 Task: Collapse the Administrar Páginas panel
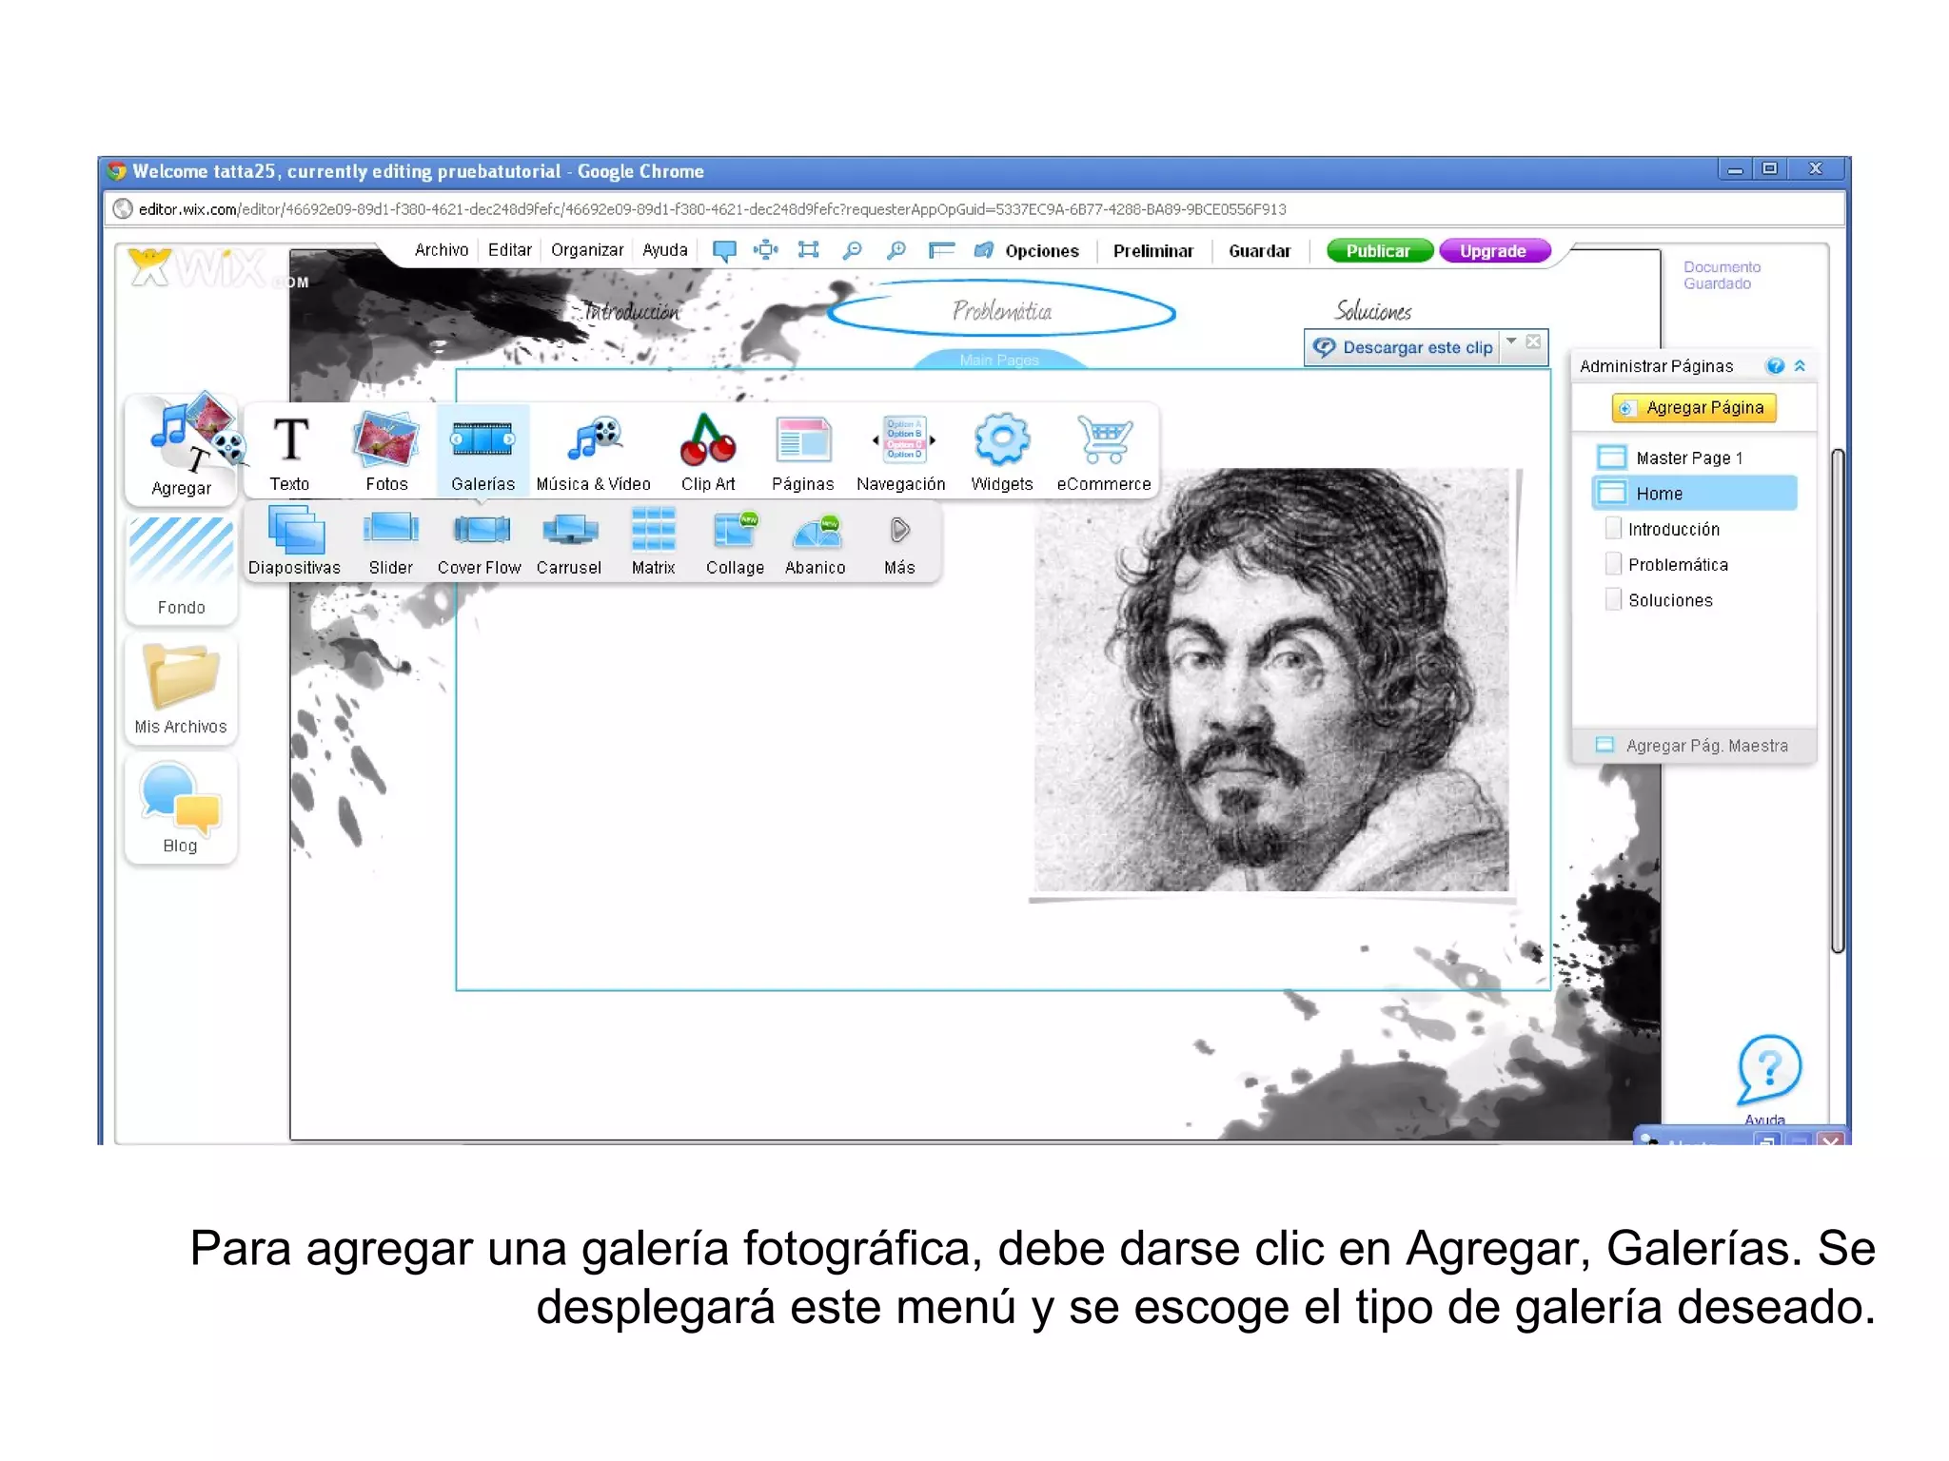point(1800,366)
